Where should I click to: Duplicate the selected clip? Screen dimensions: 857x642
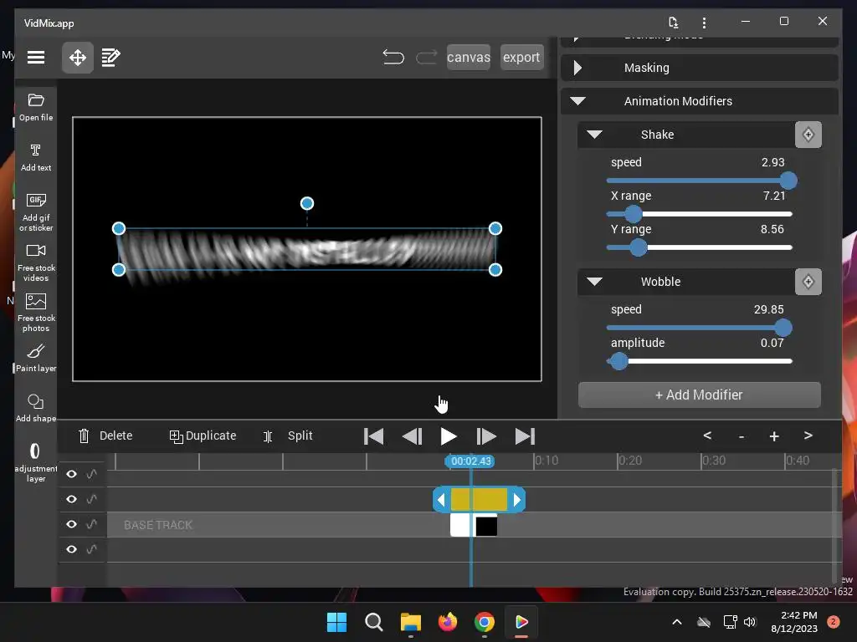click(x=203, y=436)
